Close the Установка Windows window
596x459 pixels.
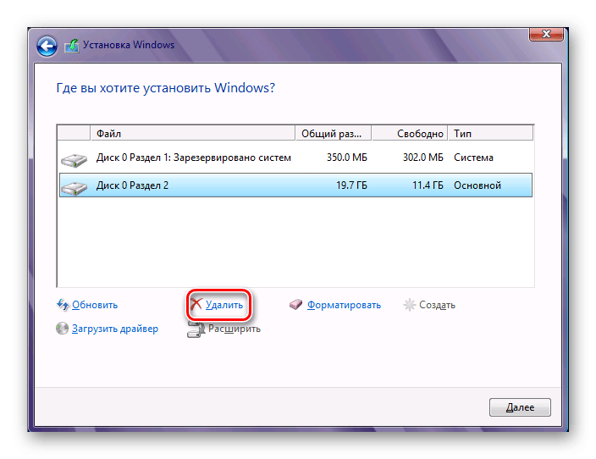tap(547, 34)
